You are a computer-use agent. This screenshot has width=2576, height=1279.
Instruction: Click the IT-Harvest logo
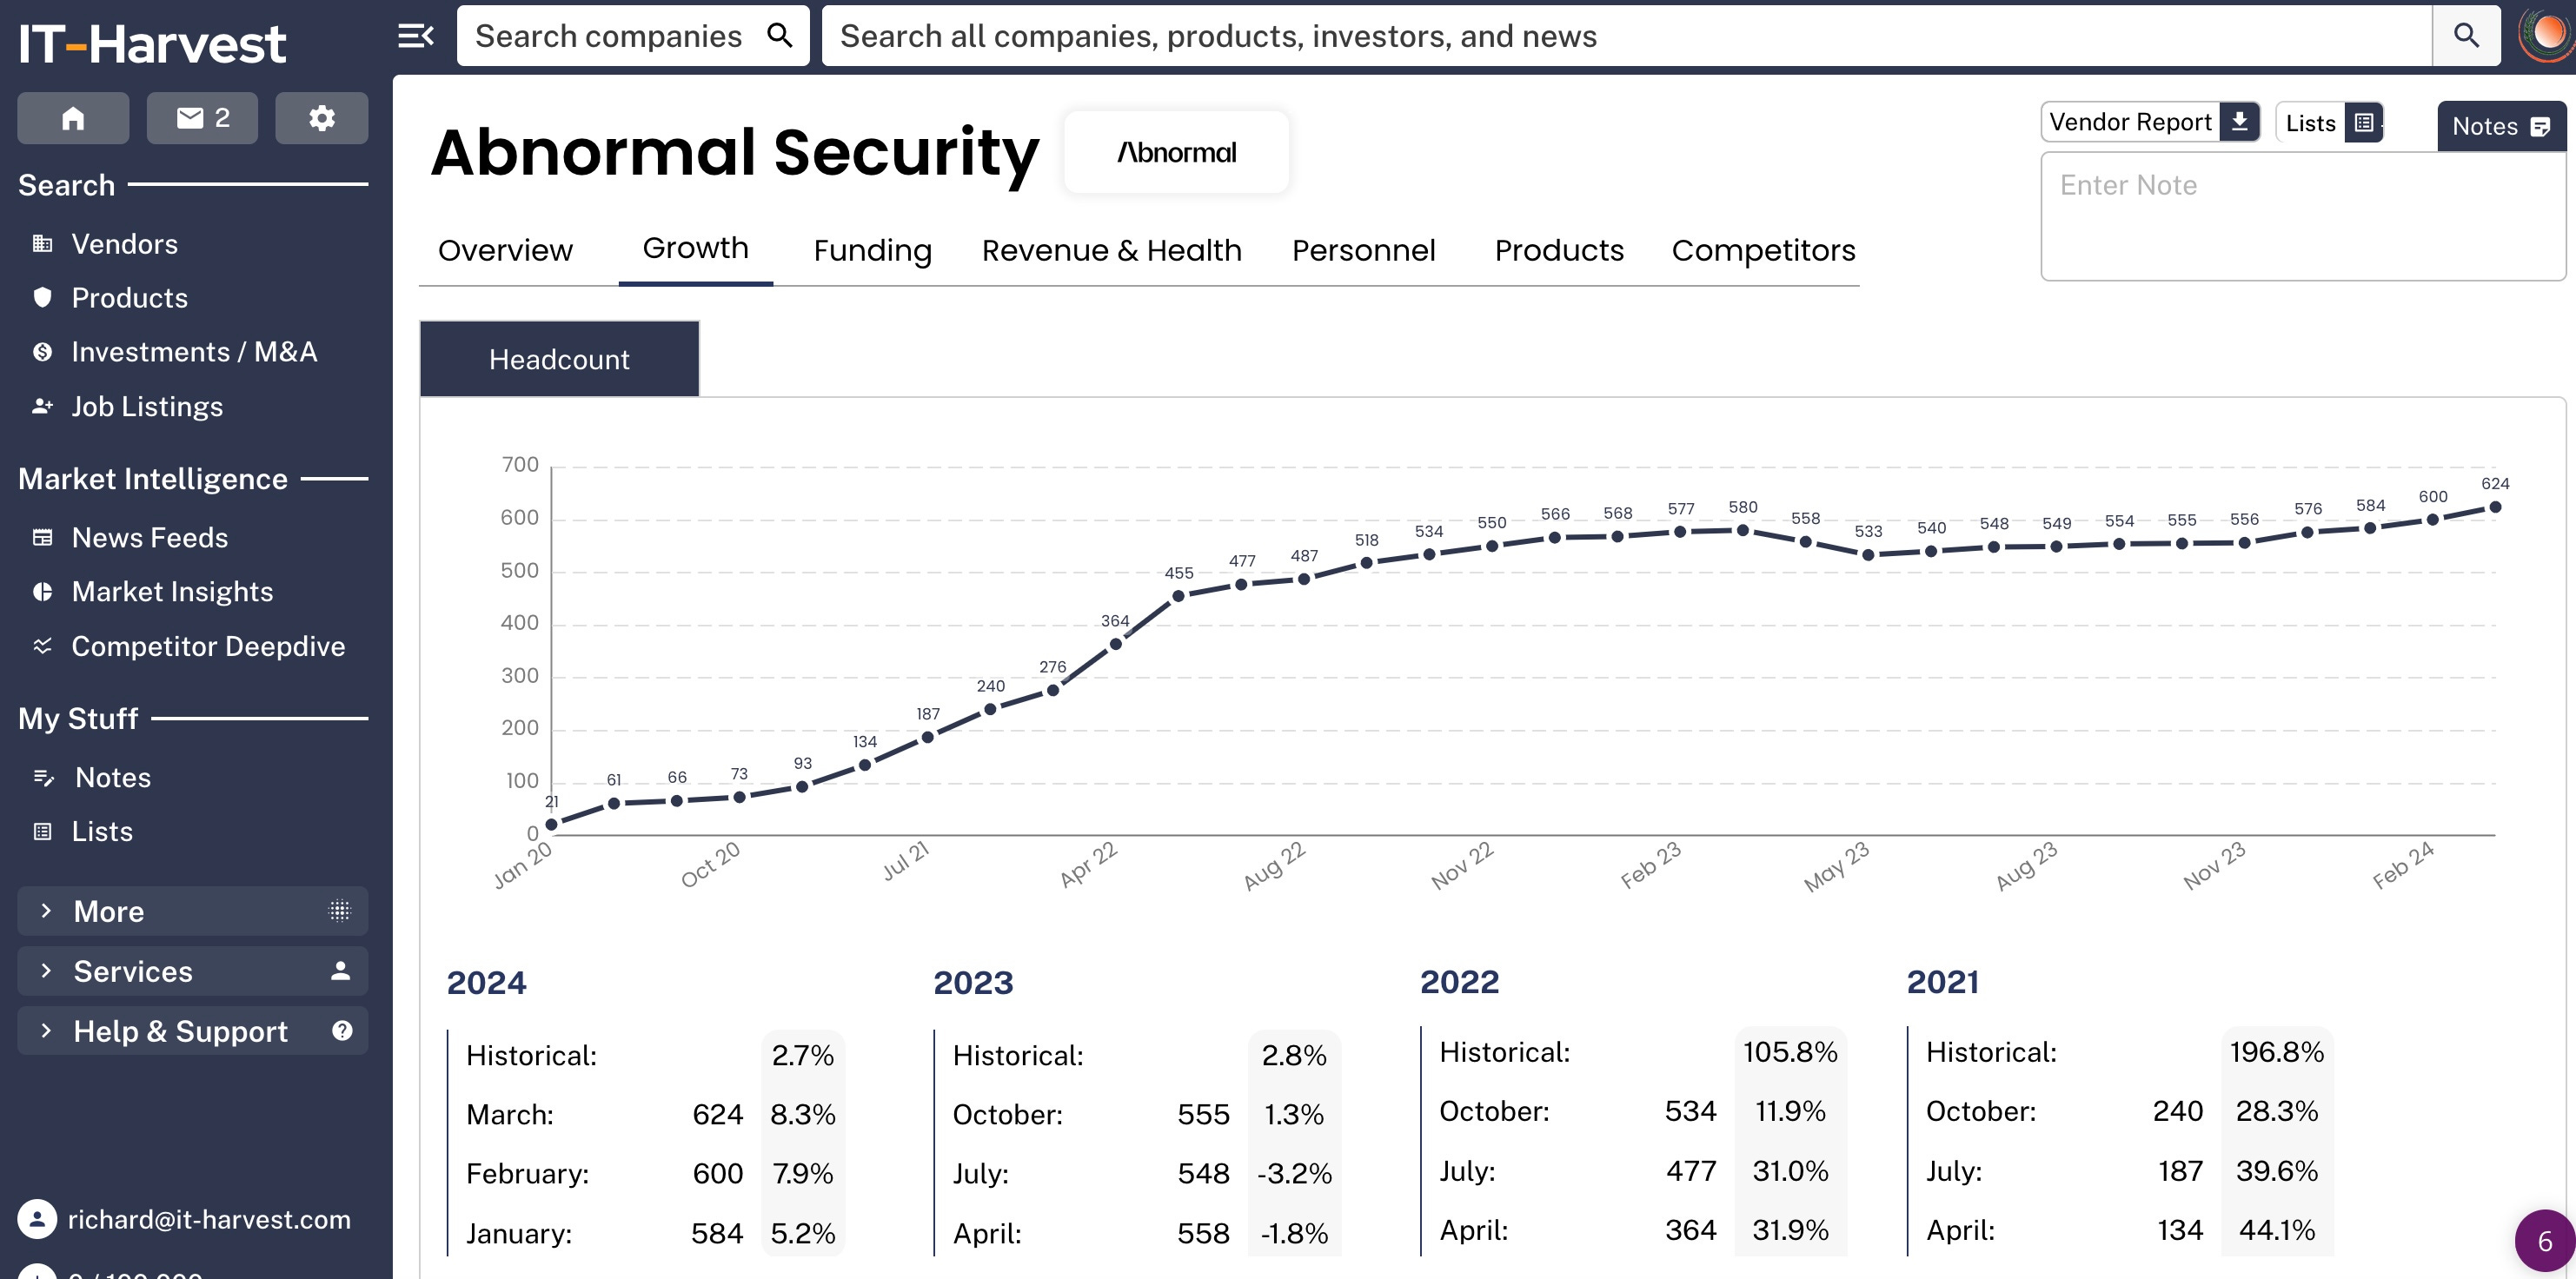(152, 44)
